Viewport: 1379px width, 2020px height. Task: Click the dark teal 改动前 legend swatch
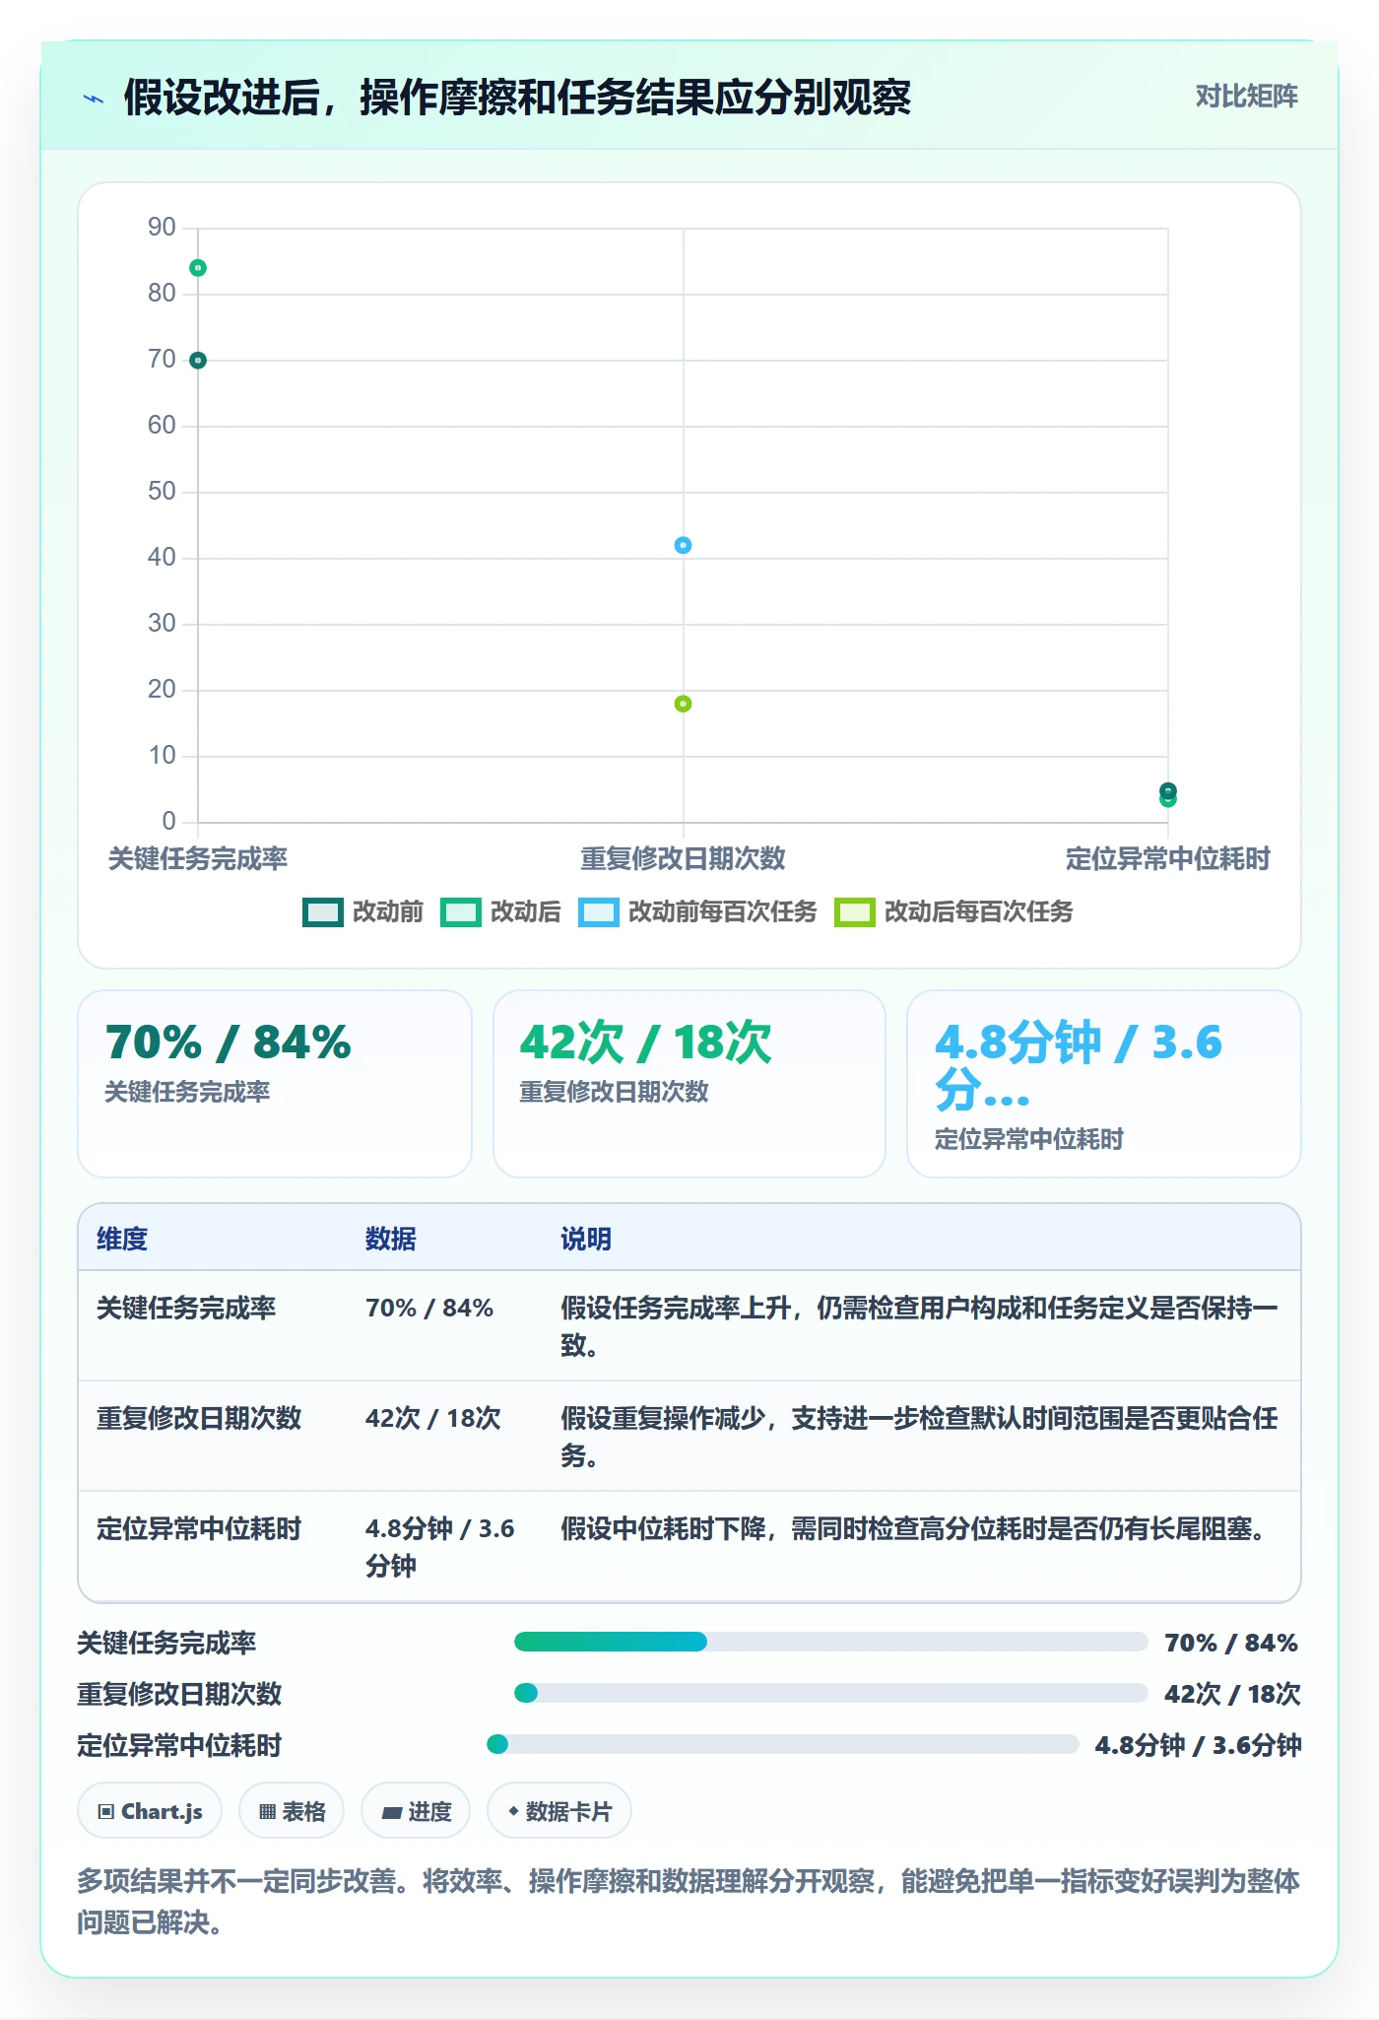click(x=322, y=912)
